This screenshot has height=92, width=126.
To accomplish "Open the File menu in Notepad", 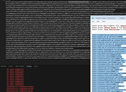I will pyautogui.click(x=93, y=21).
